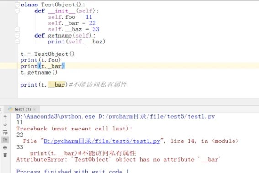Viewport: 259px width, 173px height.
Task: Click fold end marker beside print(self.__baz)
Action: point(17,41)
